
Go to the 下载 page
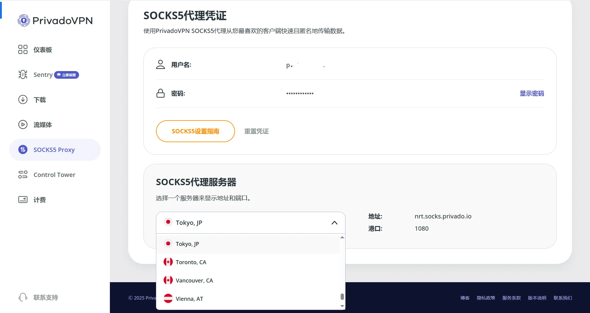(x=55, y=99)
